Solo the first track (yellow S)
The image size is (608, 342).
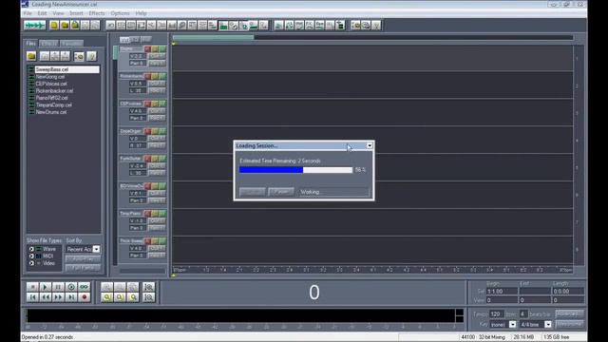click(155, 48)
